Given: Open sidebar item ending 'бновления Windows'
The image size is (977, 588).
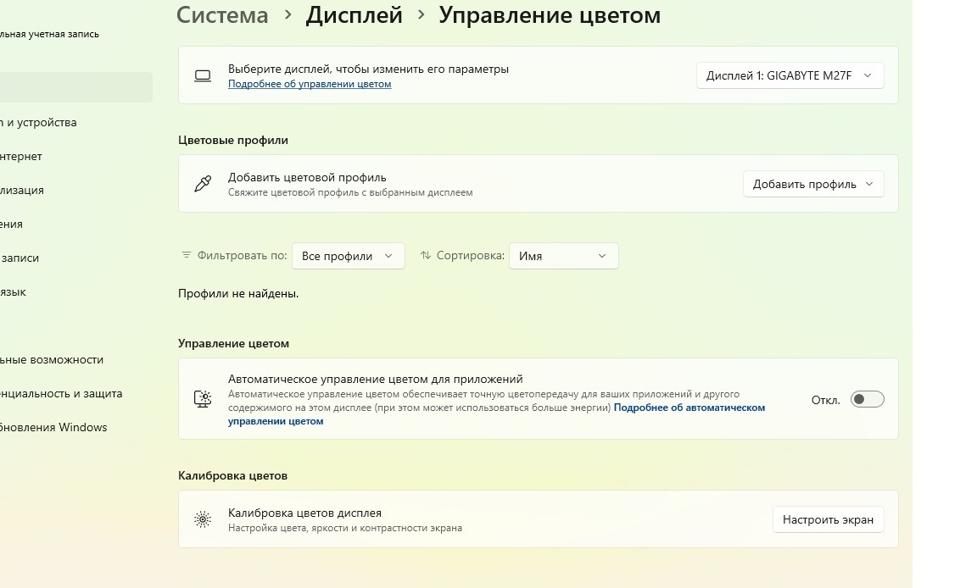Looking at the screenshot, I should [x=53, y=428].
